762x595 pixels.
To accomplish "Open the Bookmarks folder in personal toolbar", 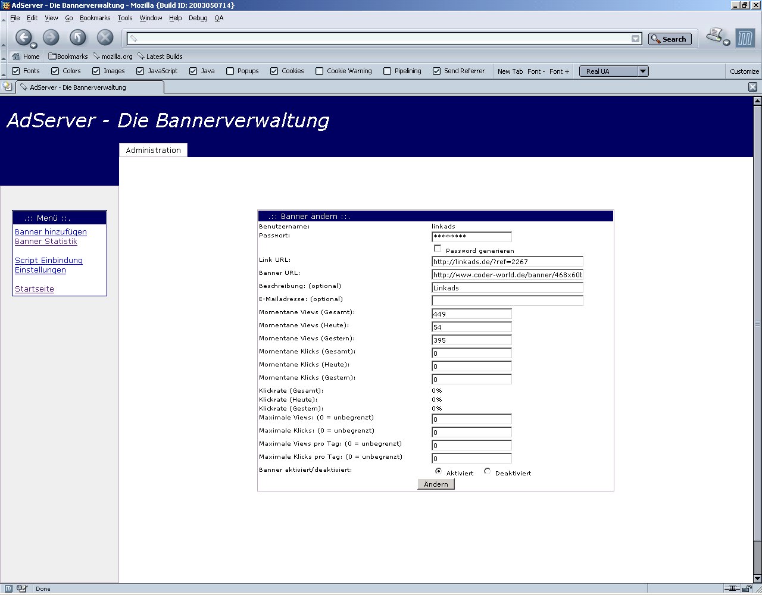I will 68,57.
